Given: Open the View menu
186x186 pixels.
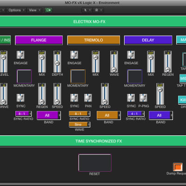Looking at the screenshot, I should (x=34, y=10).
